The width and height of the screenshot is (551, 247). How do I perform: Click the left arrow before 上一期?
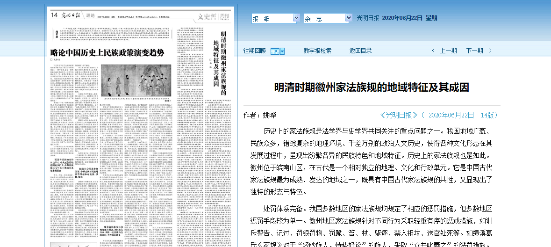point(433,51)
